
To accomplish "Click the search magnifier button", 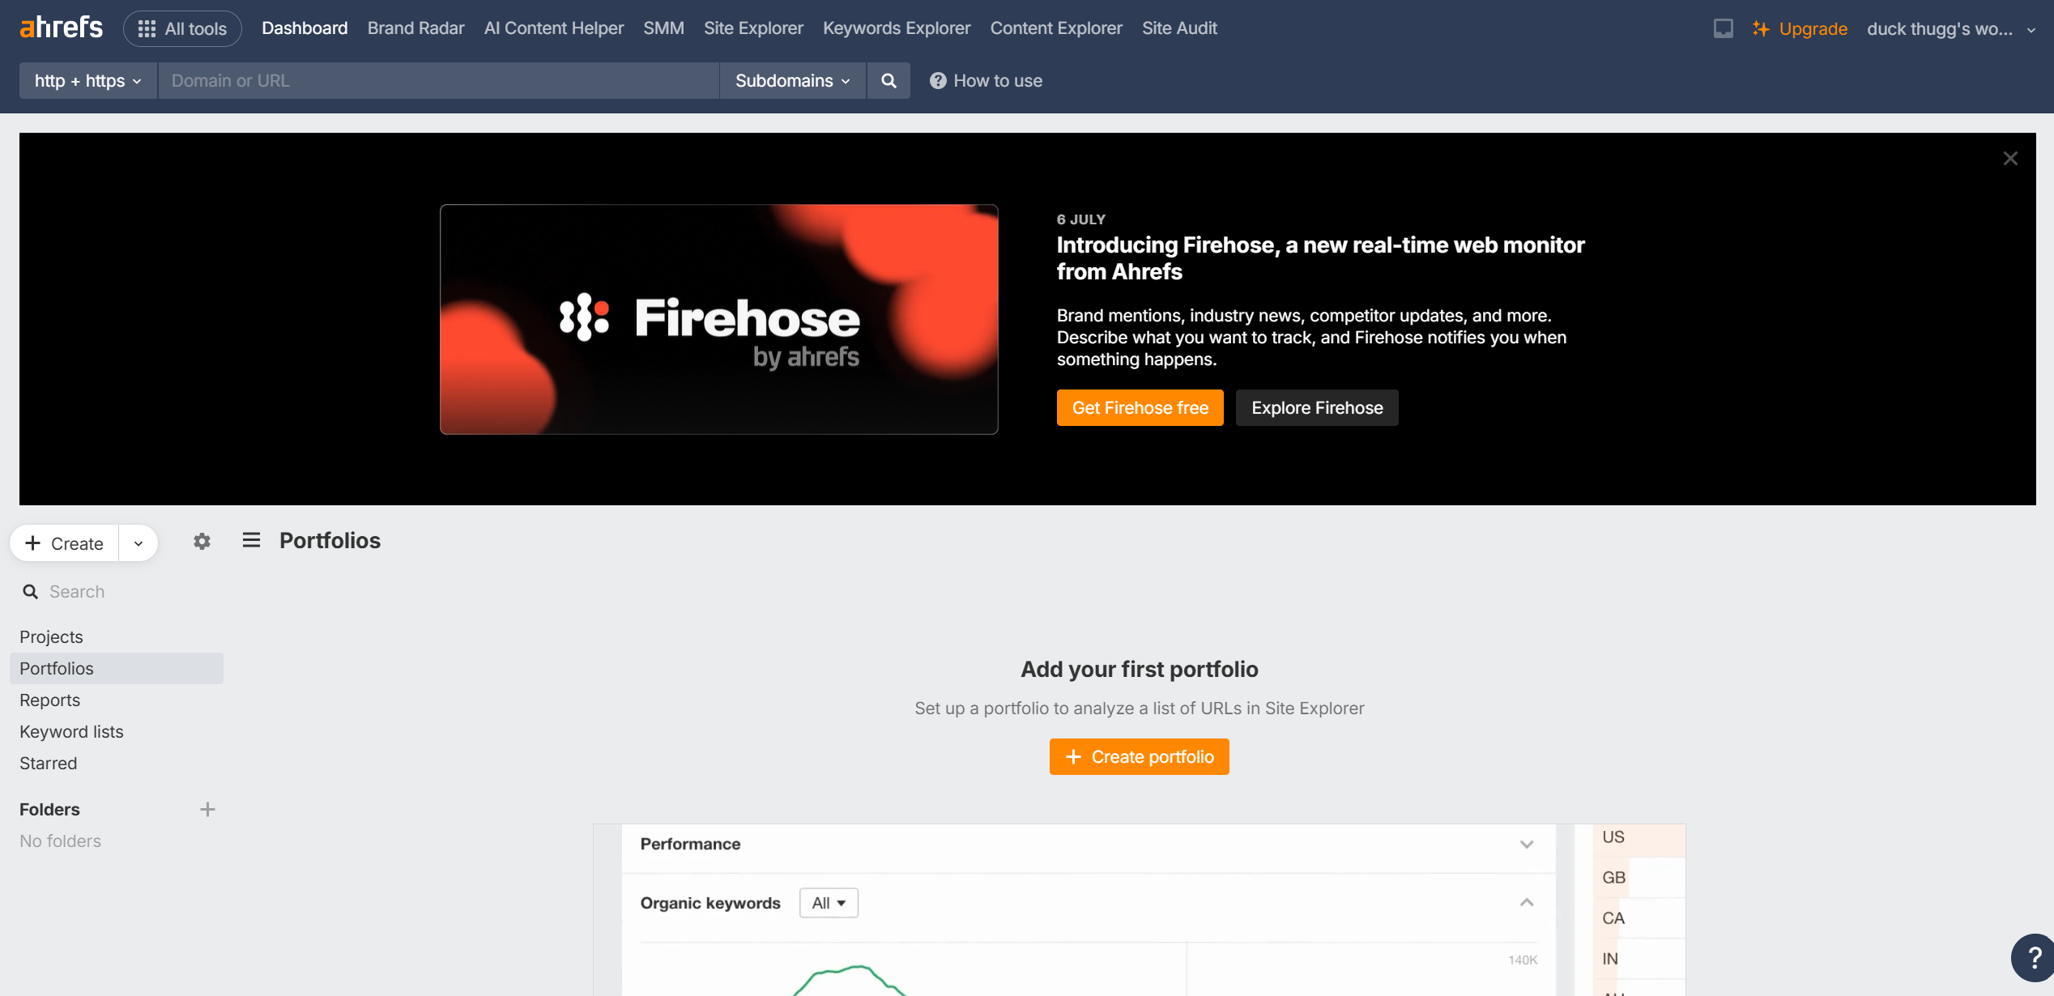I will coord(889,80).
